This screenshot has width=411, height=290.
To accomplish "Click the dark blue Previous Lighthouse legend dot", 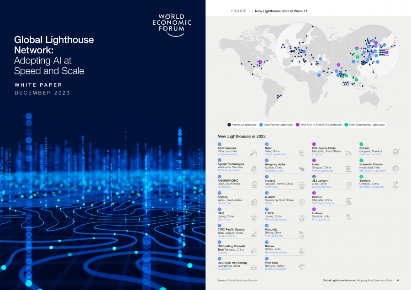I will point(229,125).
